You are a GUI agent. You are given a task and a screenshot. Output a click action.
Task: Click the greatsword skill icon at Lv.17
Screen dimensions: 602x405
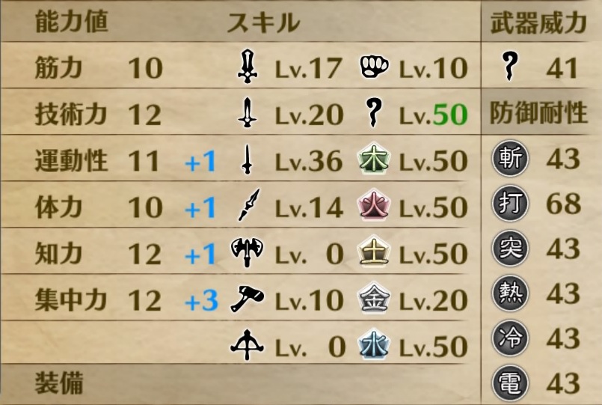click(x=246, y=68)
